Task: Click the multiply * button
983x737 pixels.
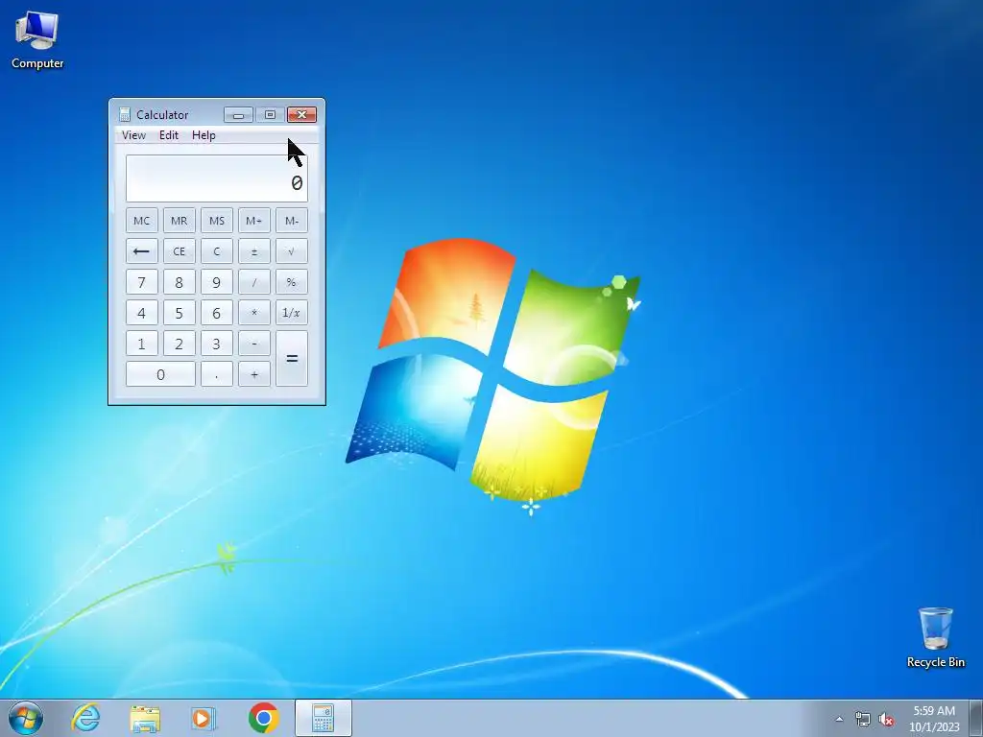Action: pos(253,313)
